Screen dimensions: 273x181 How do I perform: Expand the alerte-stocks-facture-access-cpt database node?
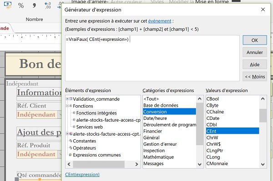[67, 134]
